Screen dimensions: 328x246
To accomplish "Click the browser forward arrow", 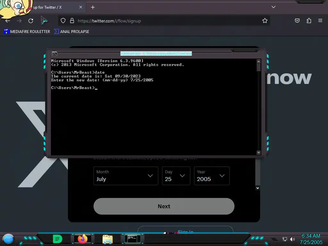I will (19, 21).
